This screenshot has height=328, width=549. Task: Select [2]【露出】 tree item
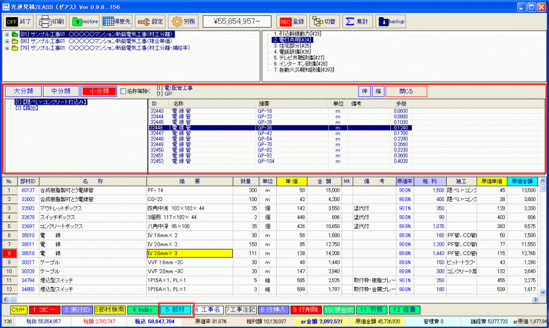(26, 108)
